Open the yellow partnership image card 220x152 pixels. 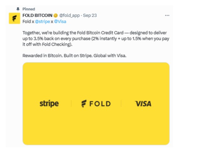[96, 104]
